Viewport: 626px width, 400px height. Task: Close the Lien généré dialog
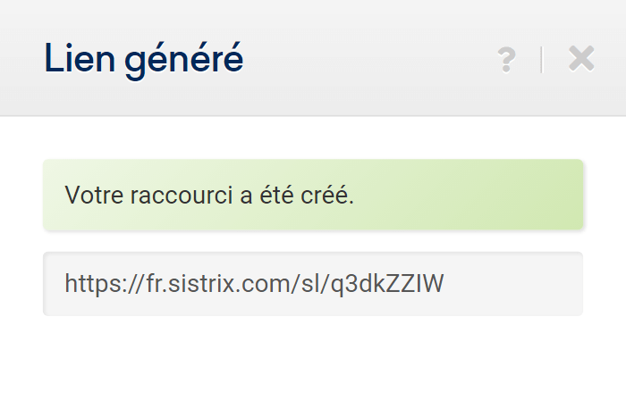tap(581, 59)
